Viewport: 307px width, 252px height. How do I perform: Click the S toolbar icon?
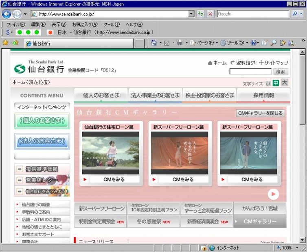(8, 32)
